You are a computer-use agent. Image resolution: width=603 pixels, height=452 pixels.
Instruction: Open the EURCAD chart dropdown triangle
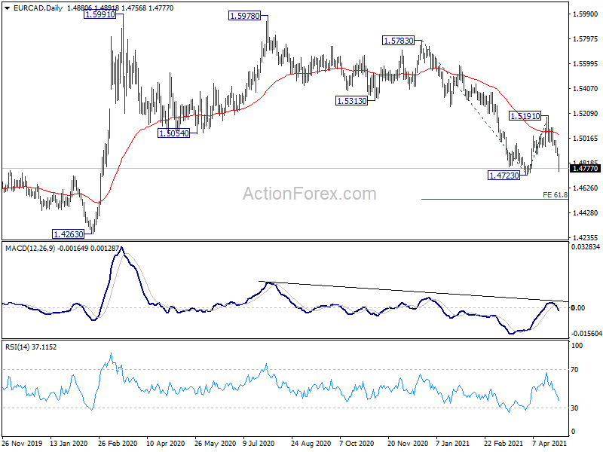click(8, 8)
